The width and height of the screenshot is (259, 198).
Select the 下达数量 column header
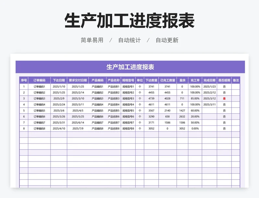(x=151, y=80)
